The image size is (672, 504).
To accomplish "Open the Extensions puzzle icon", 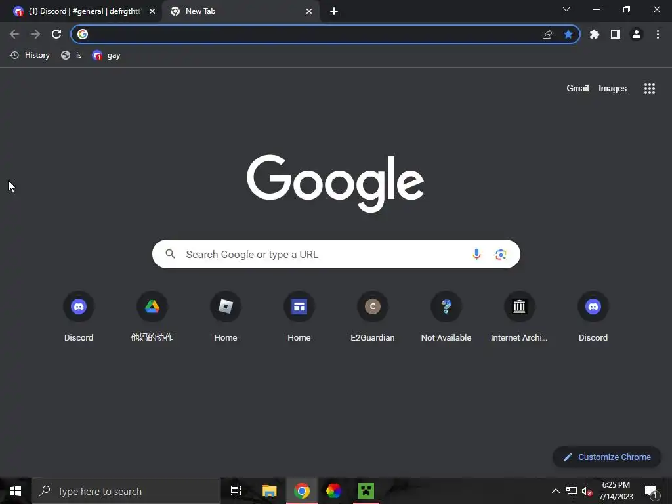I will 595,34.
